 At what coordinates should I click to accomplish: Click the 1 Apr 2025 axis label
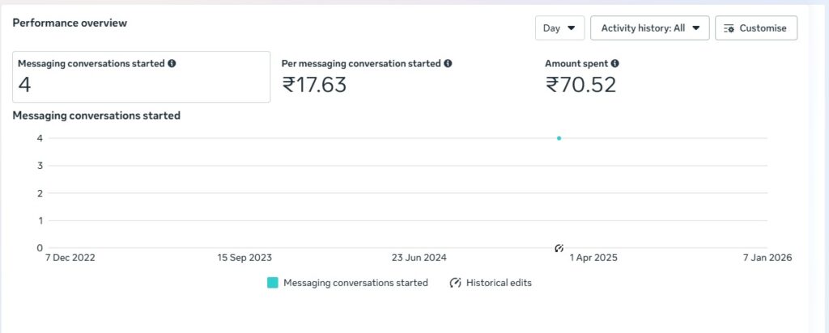point(594,258)
